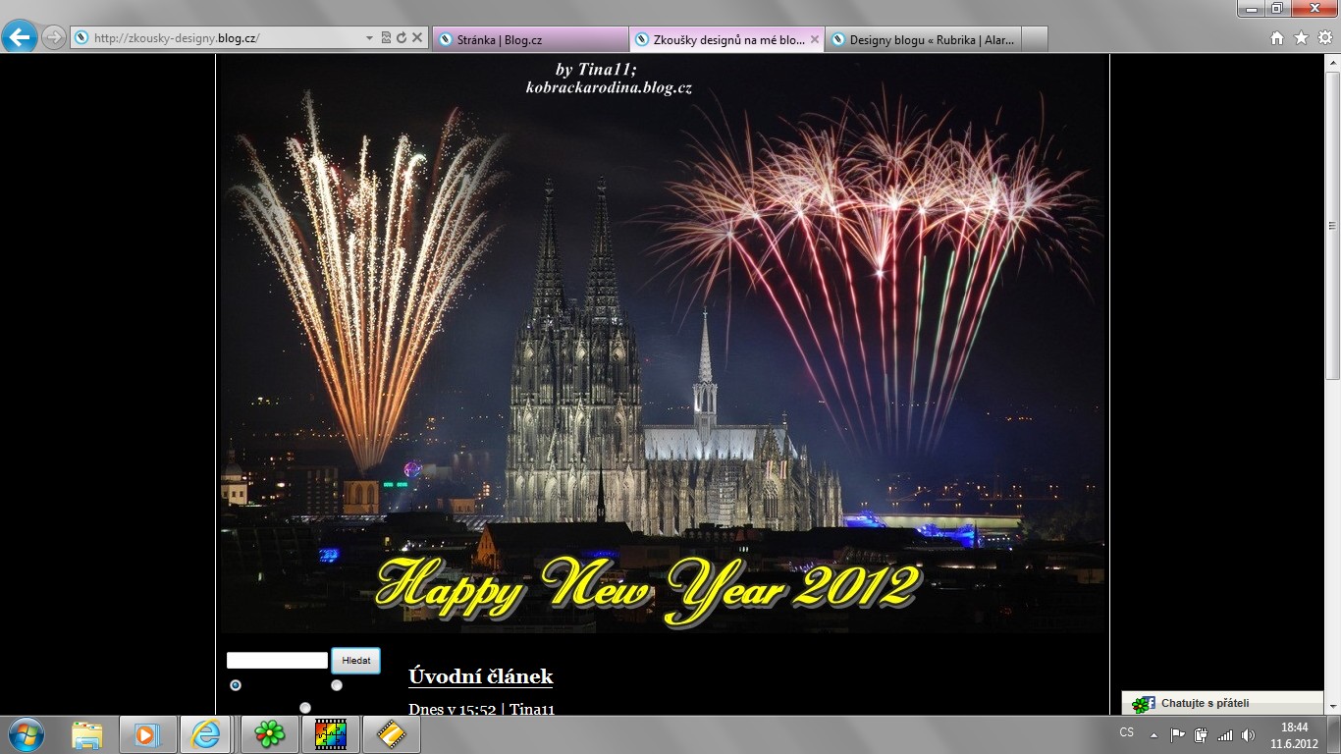Image resolution: width=1341 pixels, height=754 pixels.
Task: Open a new blank tab button
Action: 1035,39
